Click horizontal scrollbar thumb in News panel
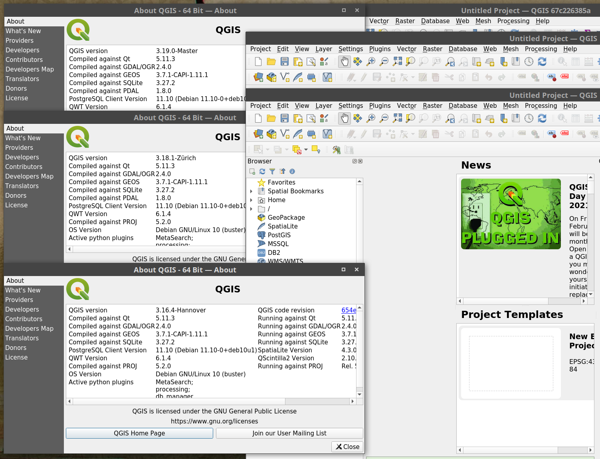This screenshot has width=600, height=459. [x=506, y=301]
